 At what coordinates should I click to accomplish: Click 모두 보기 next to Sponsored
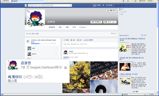point(143,35)
